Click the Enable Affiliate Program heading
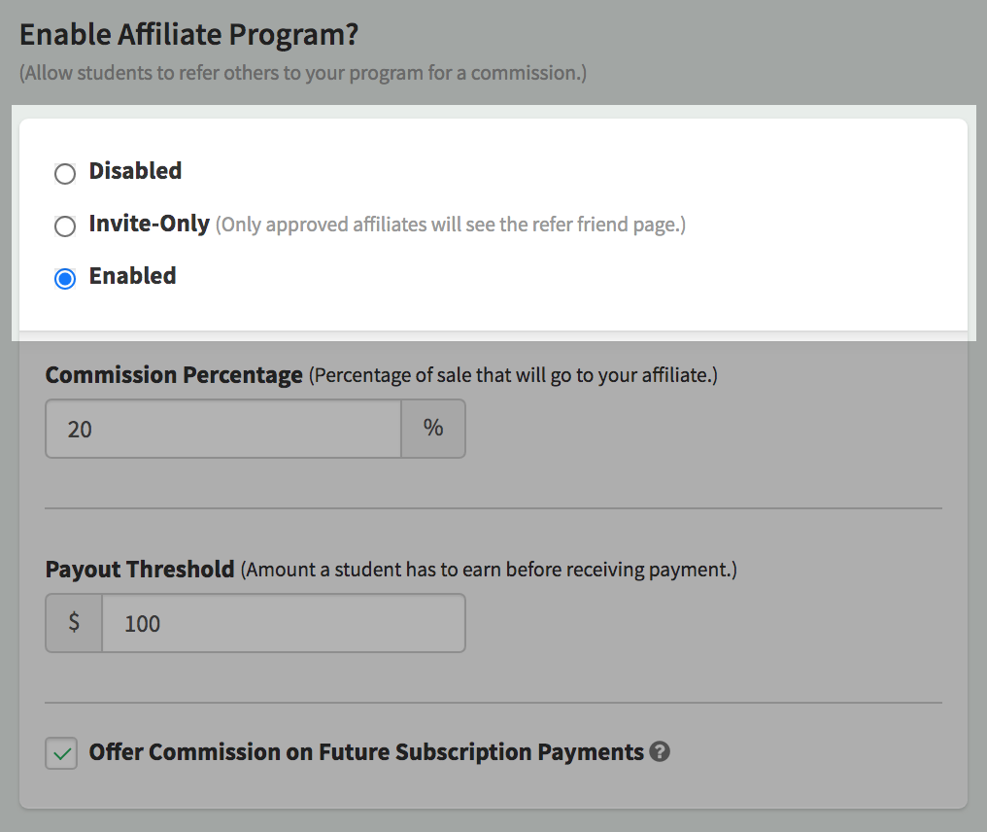Viewport: 987px width, 832px height. 188,34
